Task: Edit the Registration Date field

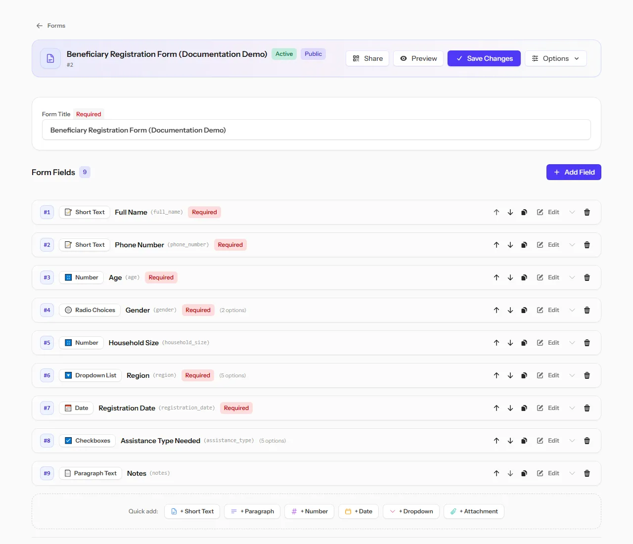Action: 548,408
